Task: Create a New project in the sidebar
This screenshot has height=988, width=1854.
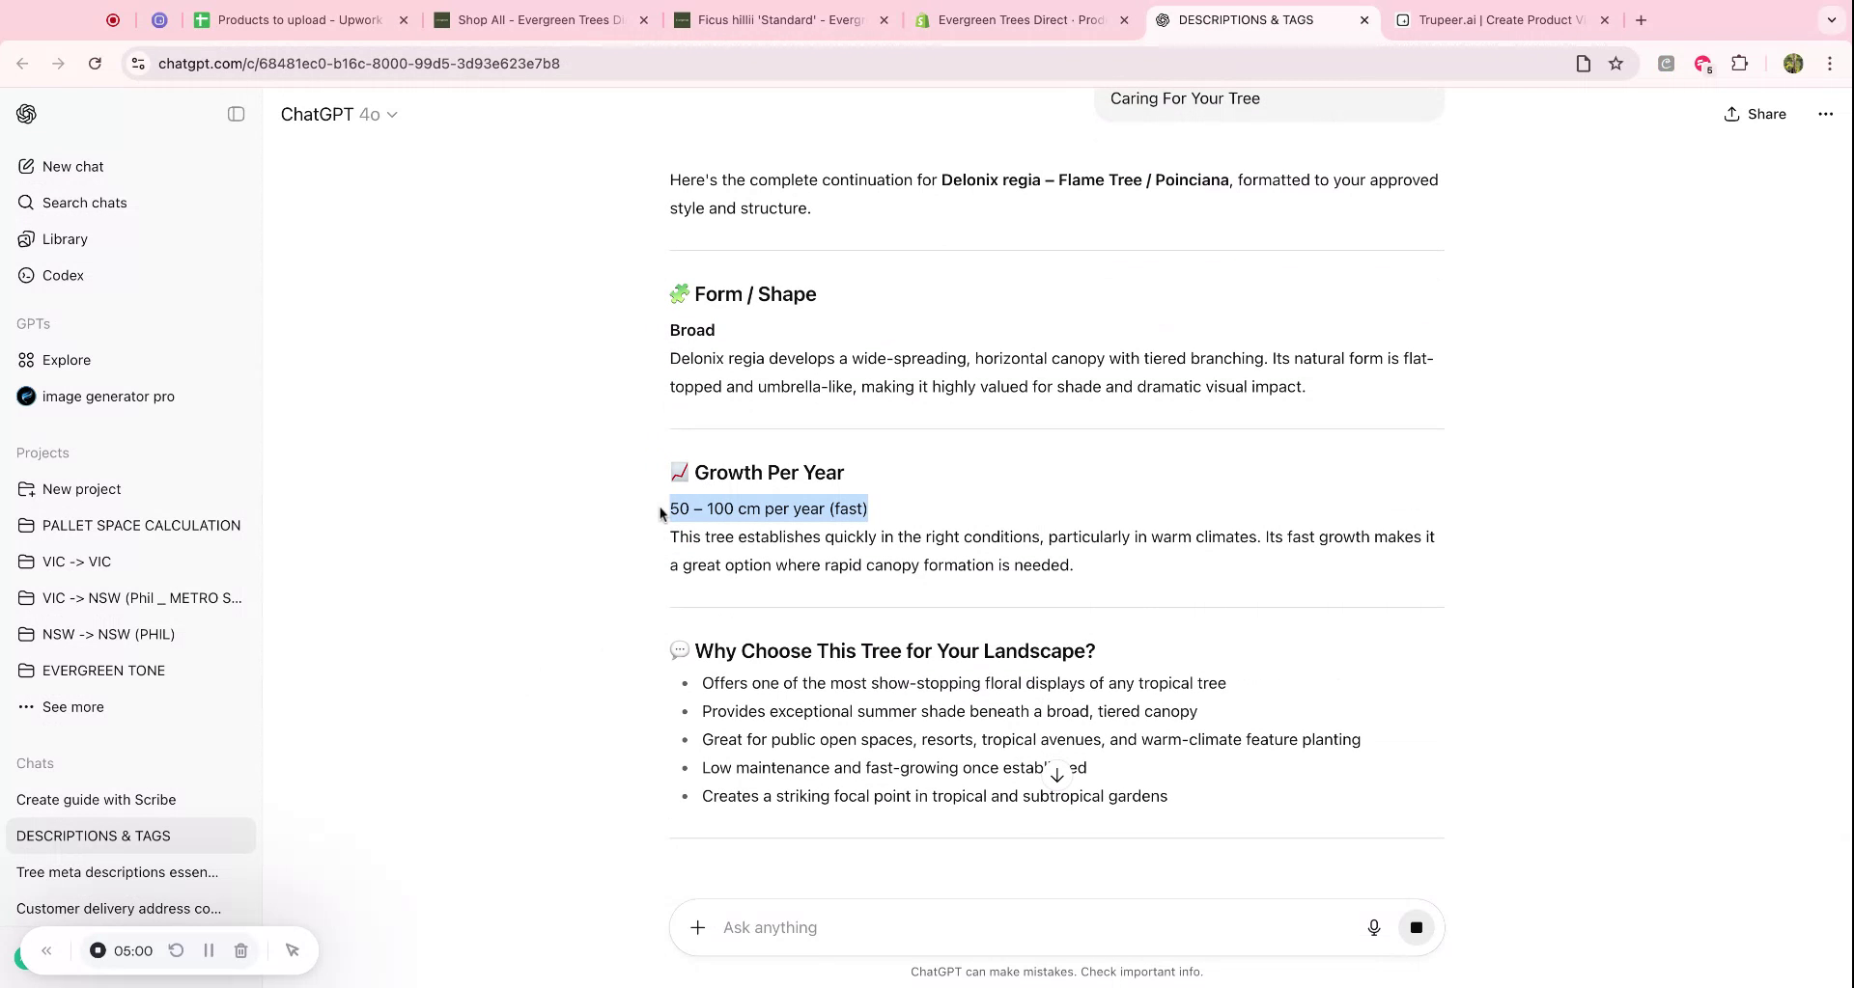Action: coord(81,488)
